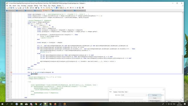Viewport: 188px width, 106px height.
Task: Click the Stop macro recording toolbar icon
Action: 73,8
